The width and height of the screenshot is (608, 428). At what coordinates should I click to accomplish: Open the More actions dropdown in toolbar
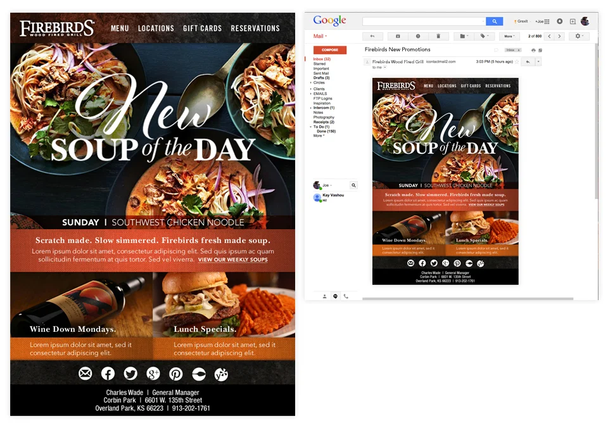(509, 36)
